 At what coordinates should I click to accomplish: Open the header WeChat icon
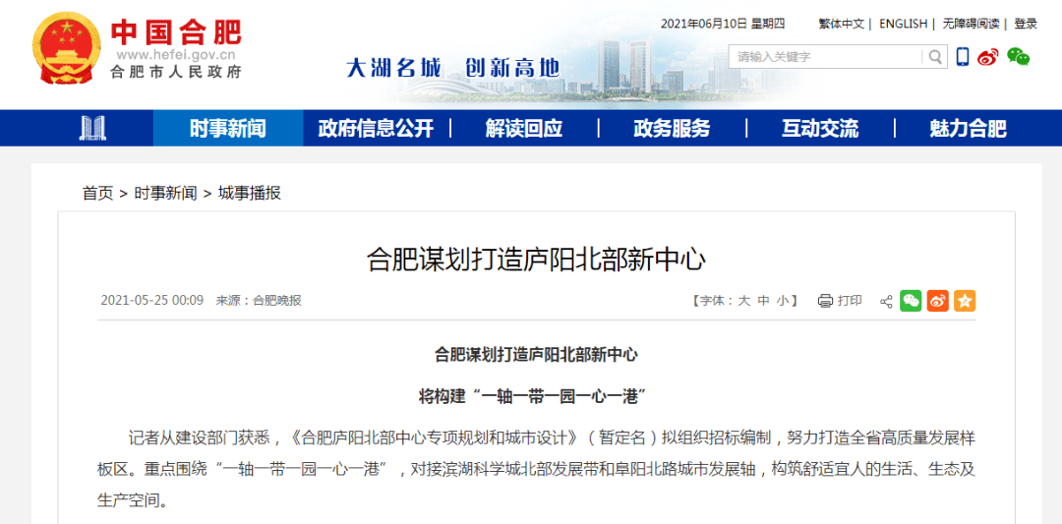pos(1018,57)
